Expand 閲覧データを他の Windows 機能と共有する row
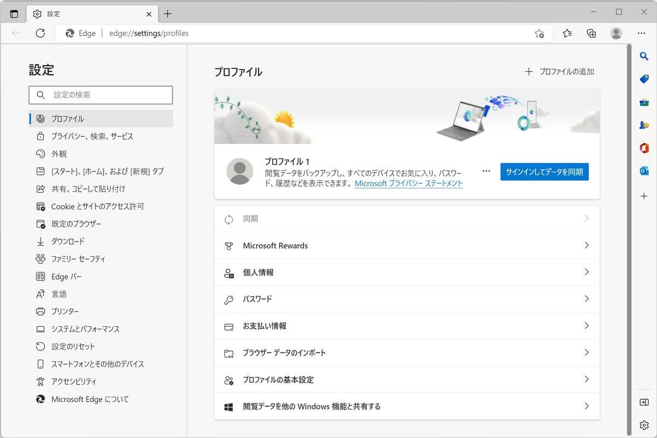This screenshot has height=438, width=657. (x=407, y=407)
